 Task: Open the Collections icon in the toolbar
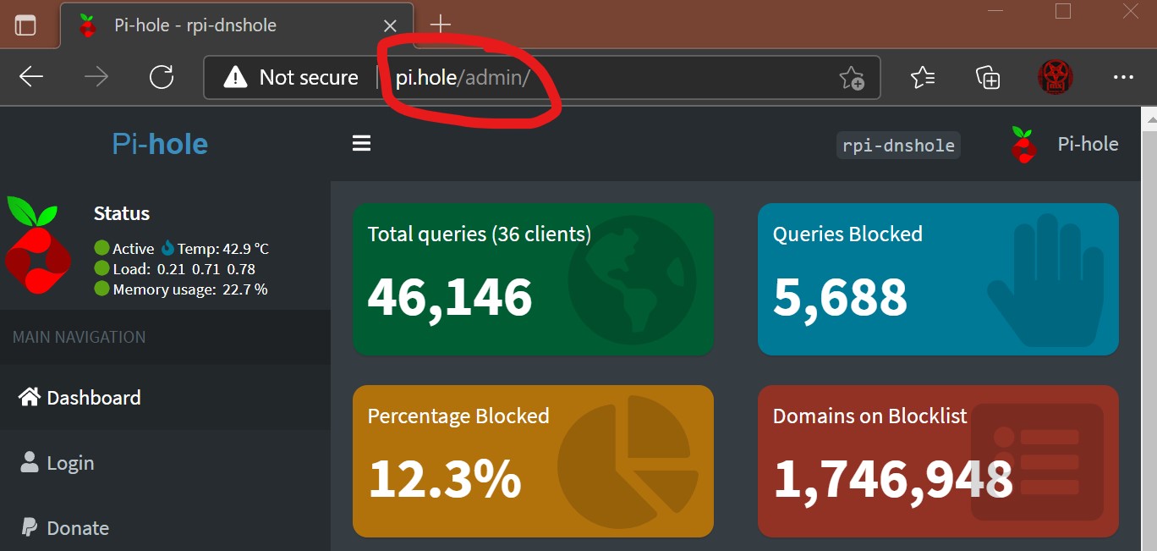click(987, 76)
